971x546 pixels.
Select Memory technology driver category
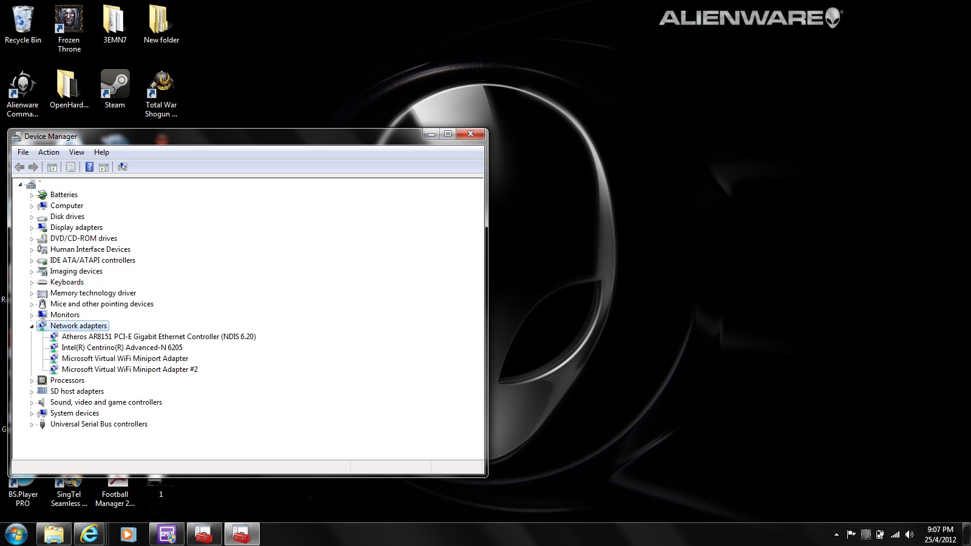pyautogui.click(x=93, y=293)
